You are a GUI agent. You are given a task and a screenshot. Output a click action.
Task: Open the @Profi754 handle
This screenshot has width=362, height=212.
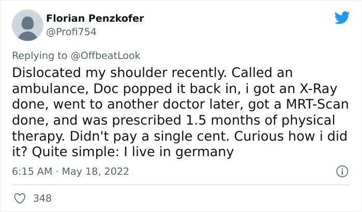pos(71,32)
